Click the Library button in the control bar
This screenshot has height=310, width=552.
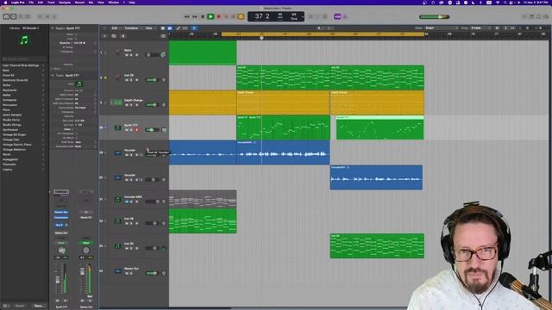(6, 16)
